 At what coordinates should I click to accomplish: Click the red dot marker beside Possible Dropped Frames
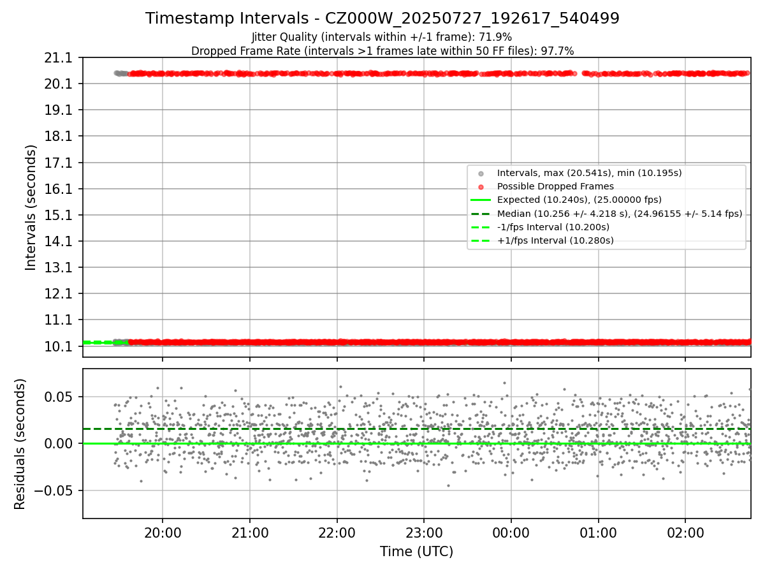[481, 187]
